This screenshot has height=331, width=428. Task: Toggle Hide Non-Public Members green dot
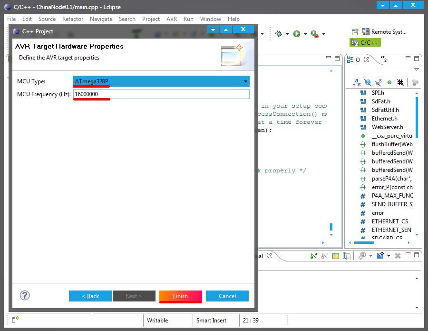pyautogui.click(x=389, y=82)
